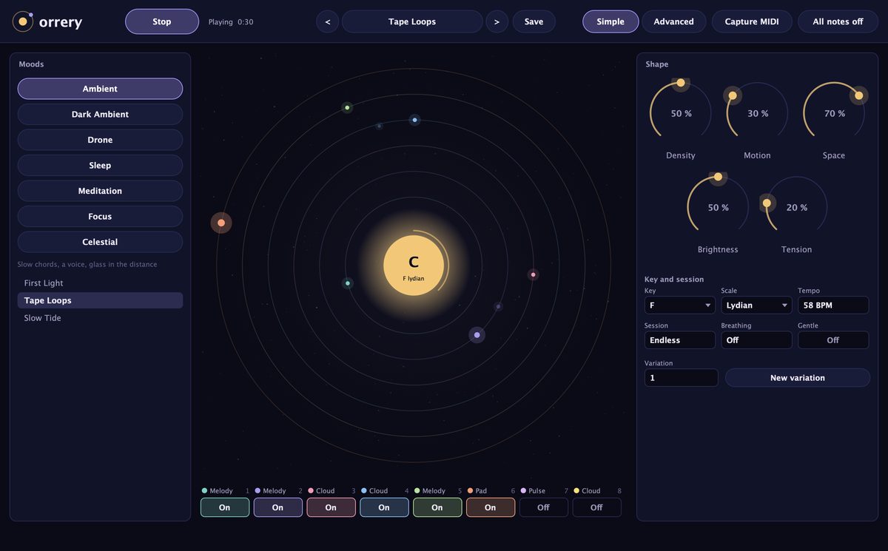This screenshot has width=888, height=551.
Task: Save the current preset
Action: (x=534, y=21)
